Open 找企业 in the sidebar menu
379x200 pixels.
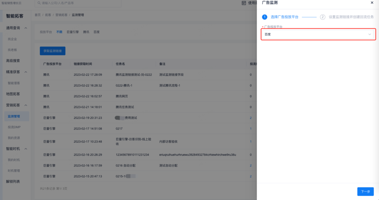tap(12, 39)
